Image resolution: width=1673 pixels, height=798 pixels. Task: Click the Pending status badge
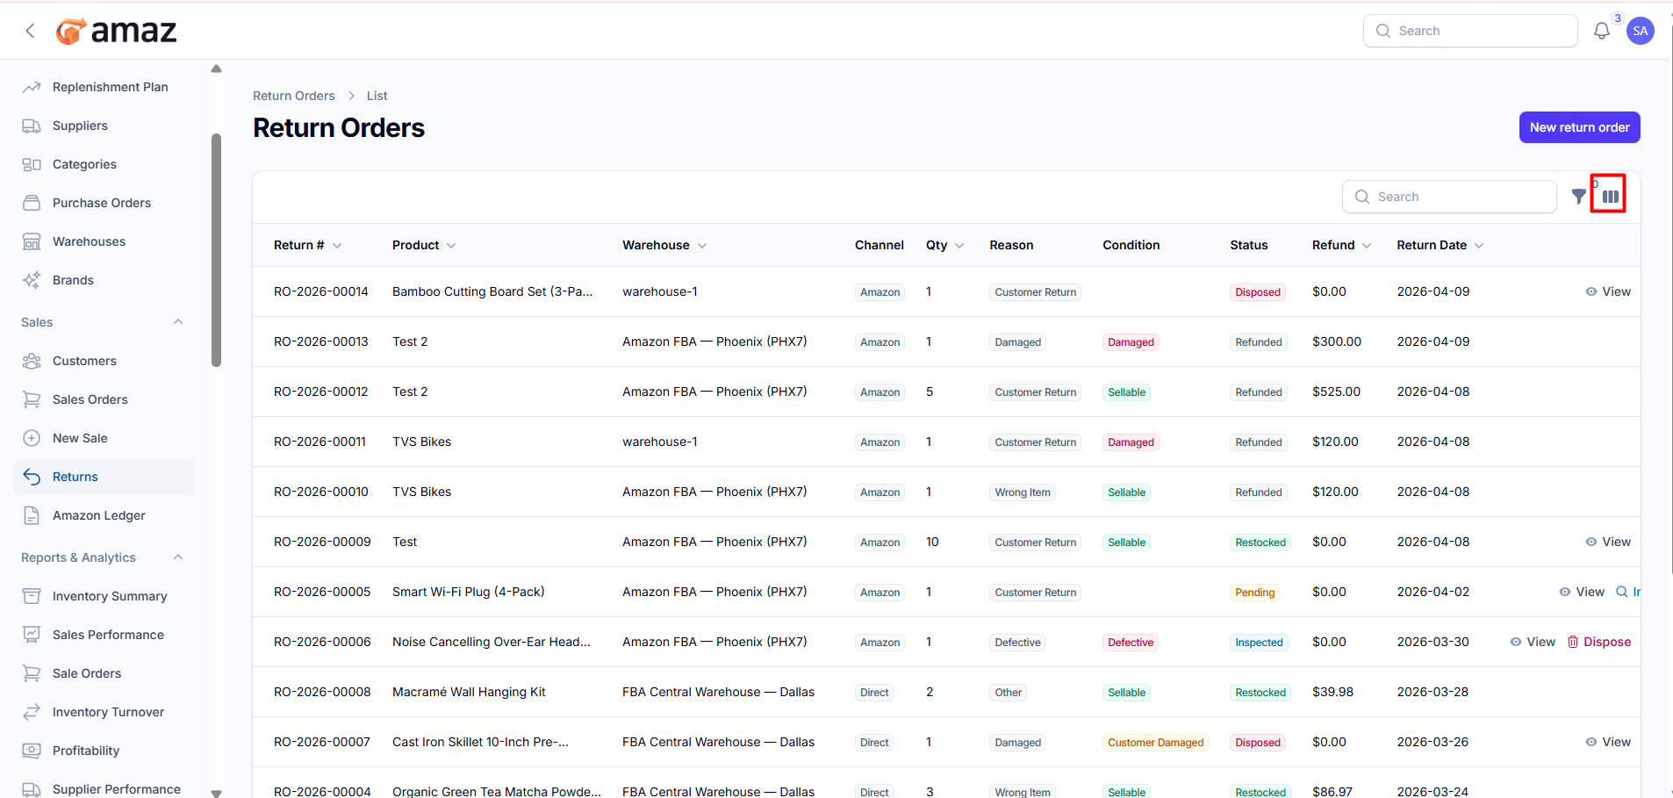click(x=1254, y=593)
